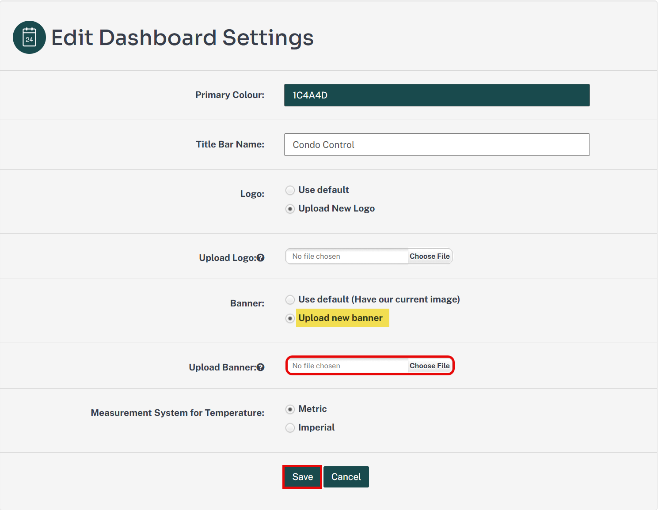Save the dashboard settings

[x=302, y=477]
